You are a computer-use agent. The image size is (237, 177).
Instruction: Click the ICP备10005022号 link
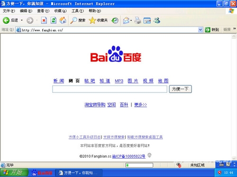pos(128,156)
